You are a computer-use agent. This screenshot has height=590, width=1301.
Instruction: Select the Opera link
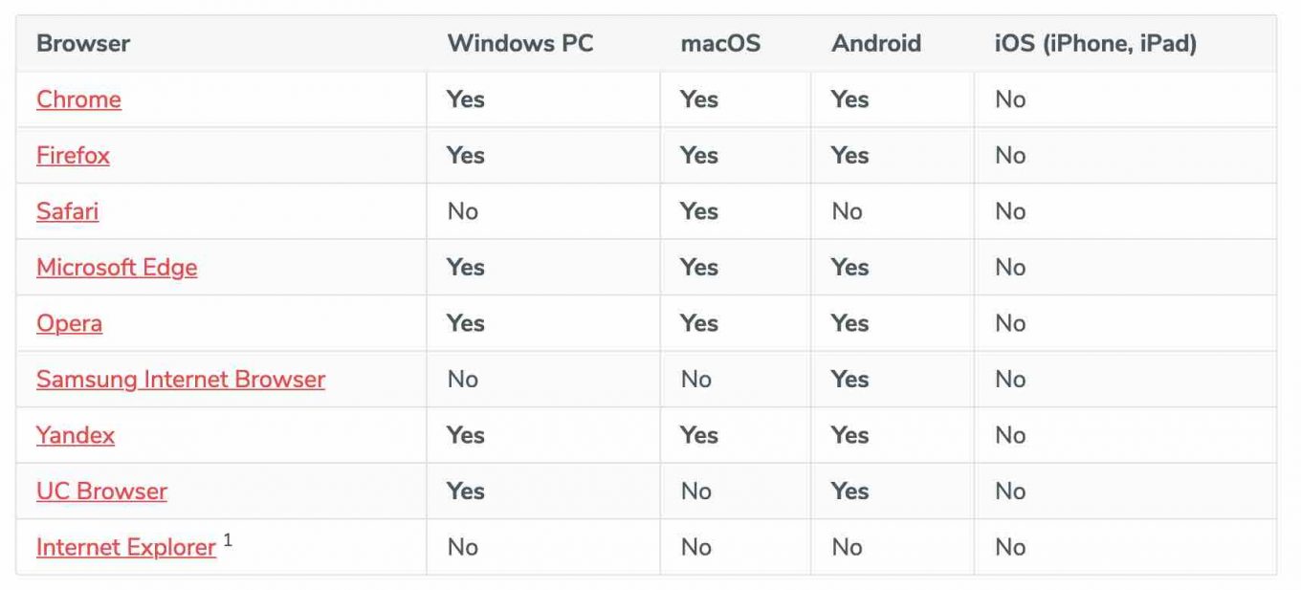pyautogui.click(x=69, y=323)
